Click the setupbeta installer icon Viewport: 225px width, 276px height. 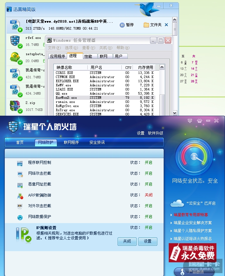click(16, 58)
